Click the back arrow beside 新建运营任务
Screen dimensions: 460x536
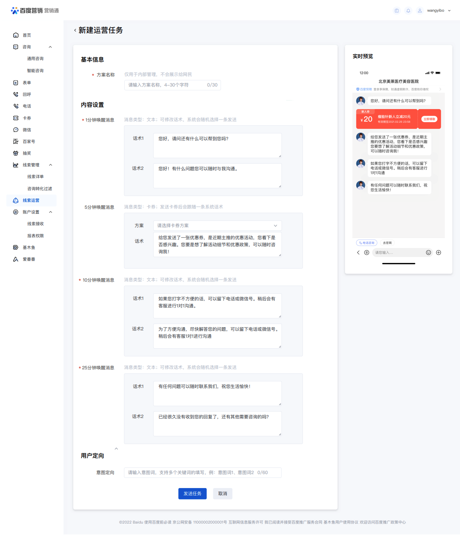pos(75,30)
